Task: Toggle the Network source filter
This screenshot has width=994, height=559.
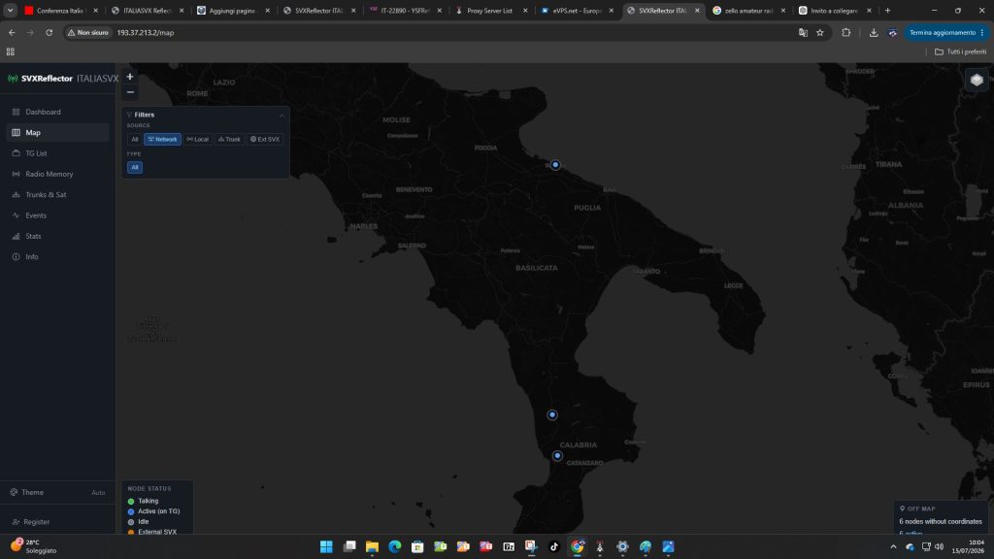Action: coord(162,140)
